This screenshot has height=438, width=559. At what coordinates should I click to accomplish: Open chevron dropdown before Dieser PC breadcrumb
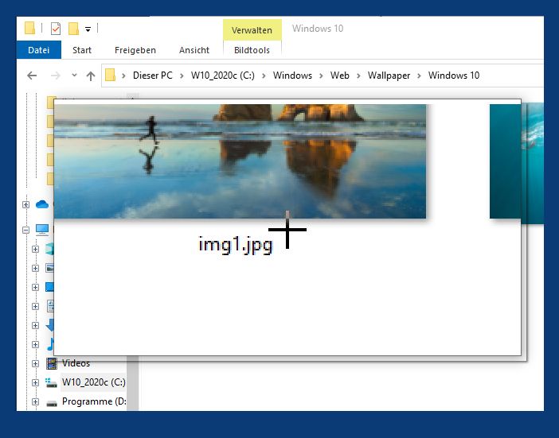pos(123,76)
